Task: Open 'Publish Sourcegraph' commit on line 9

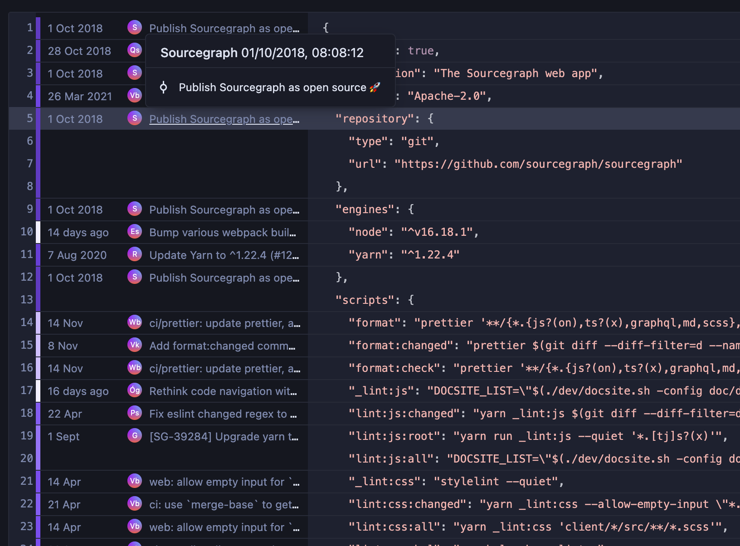Action: pyautogui.click(x=224, y=210)
